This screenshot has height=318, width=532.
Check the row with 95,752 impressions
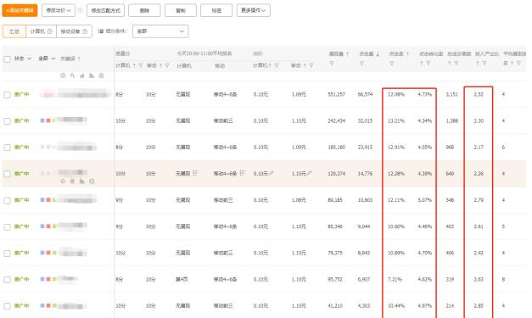[7, 280]
